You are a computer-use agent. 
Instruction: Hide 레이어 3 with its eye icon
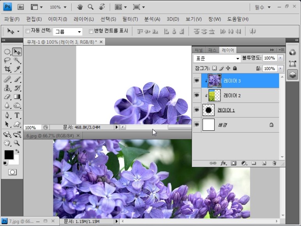click(197, 81)
